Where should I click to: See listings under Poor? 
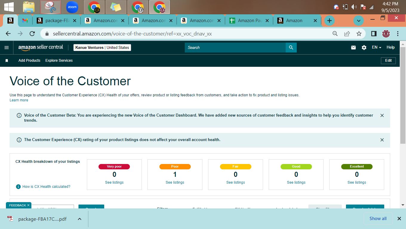click(x=175, y=182)
